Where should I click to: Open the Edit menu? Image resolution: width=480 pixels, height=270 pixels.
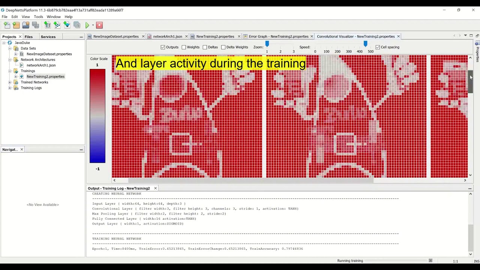pos(15,17)
